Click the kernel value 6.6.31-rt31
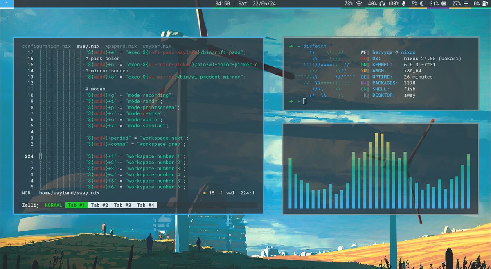 pos(420,65)
